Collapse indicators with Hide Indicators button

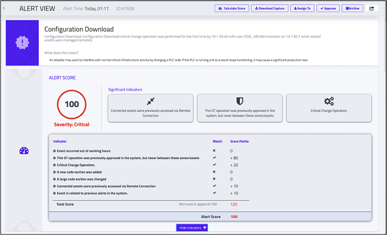pos(192,228)
